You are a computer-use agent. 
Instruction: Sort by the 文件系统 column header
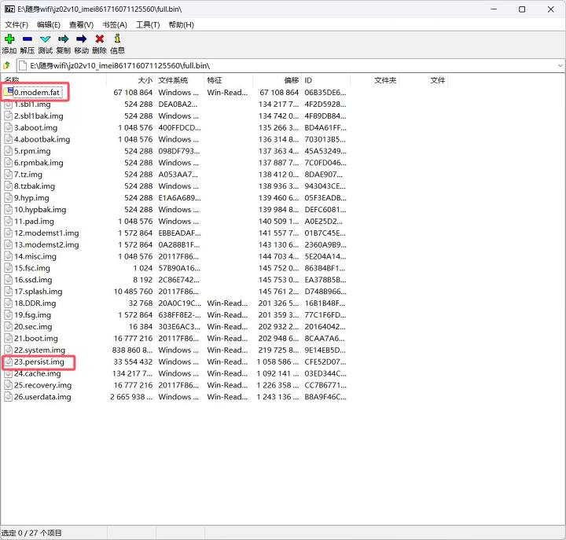[x=180, y=80]
